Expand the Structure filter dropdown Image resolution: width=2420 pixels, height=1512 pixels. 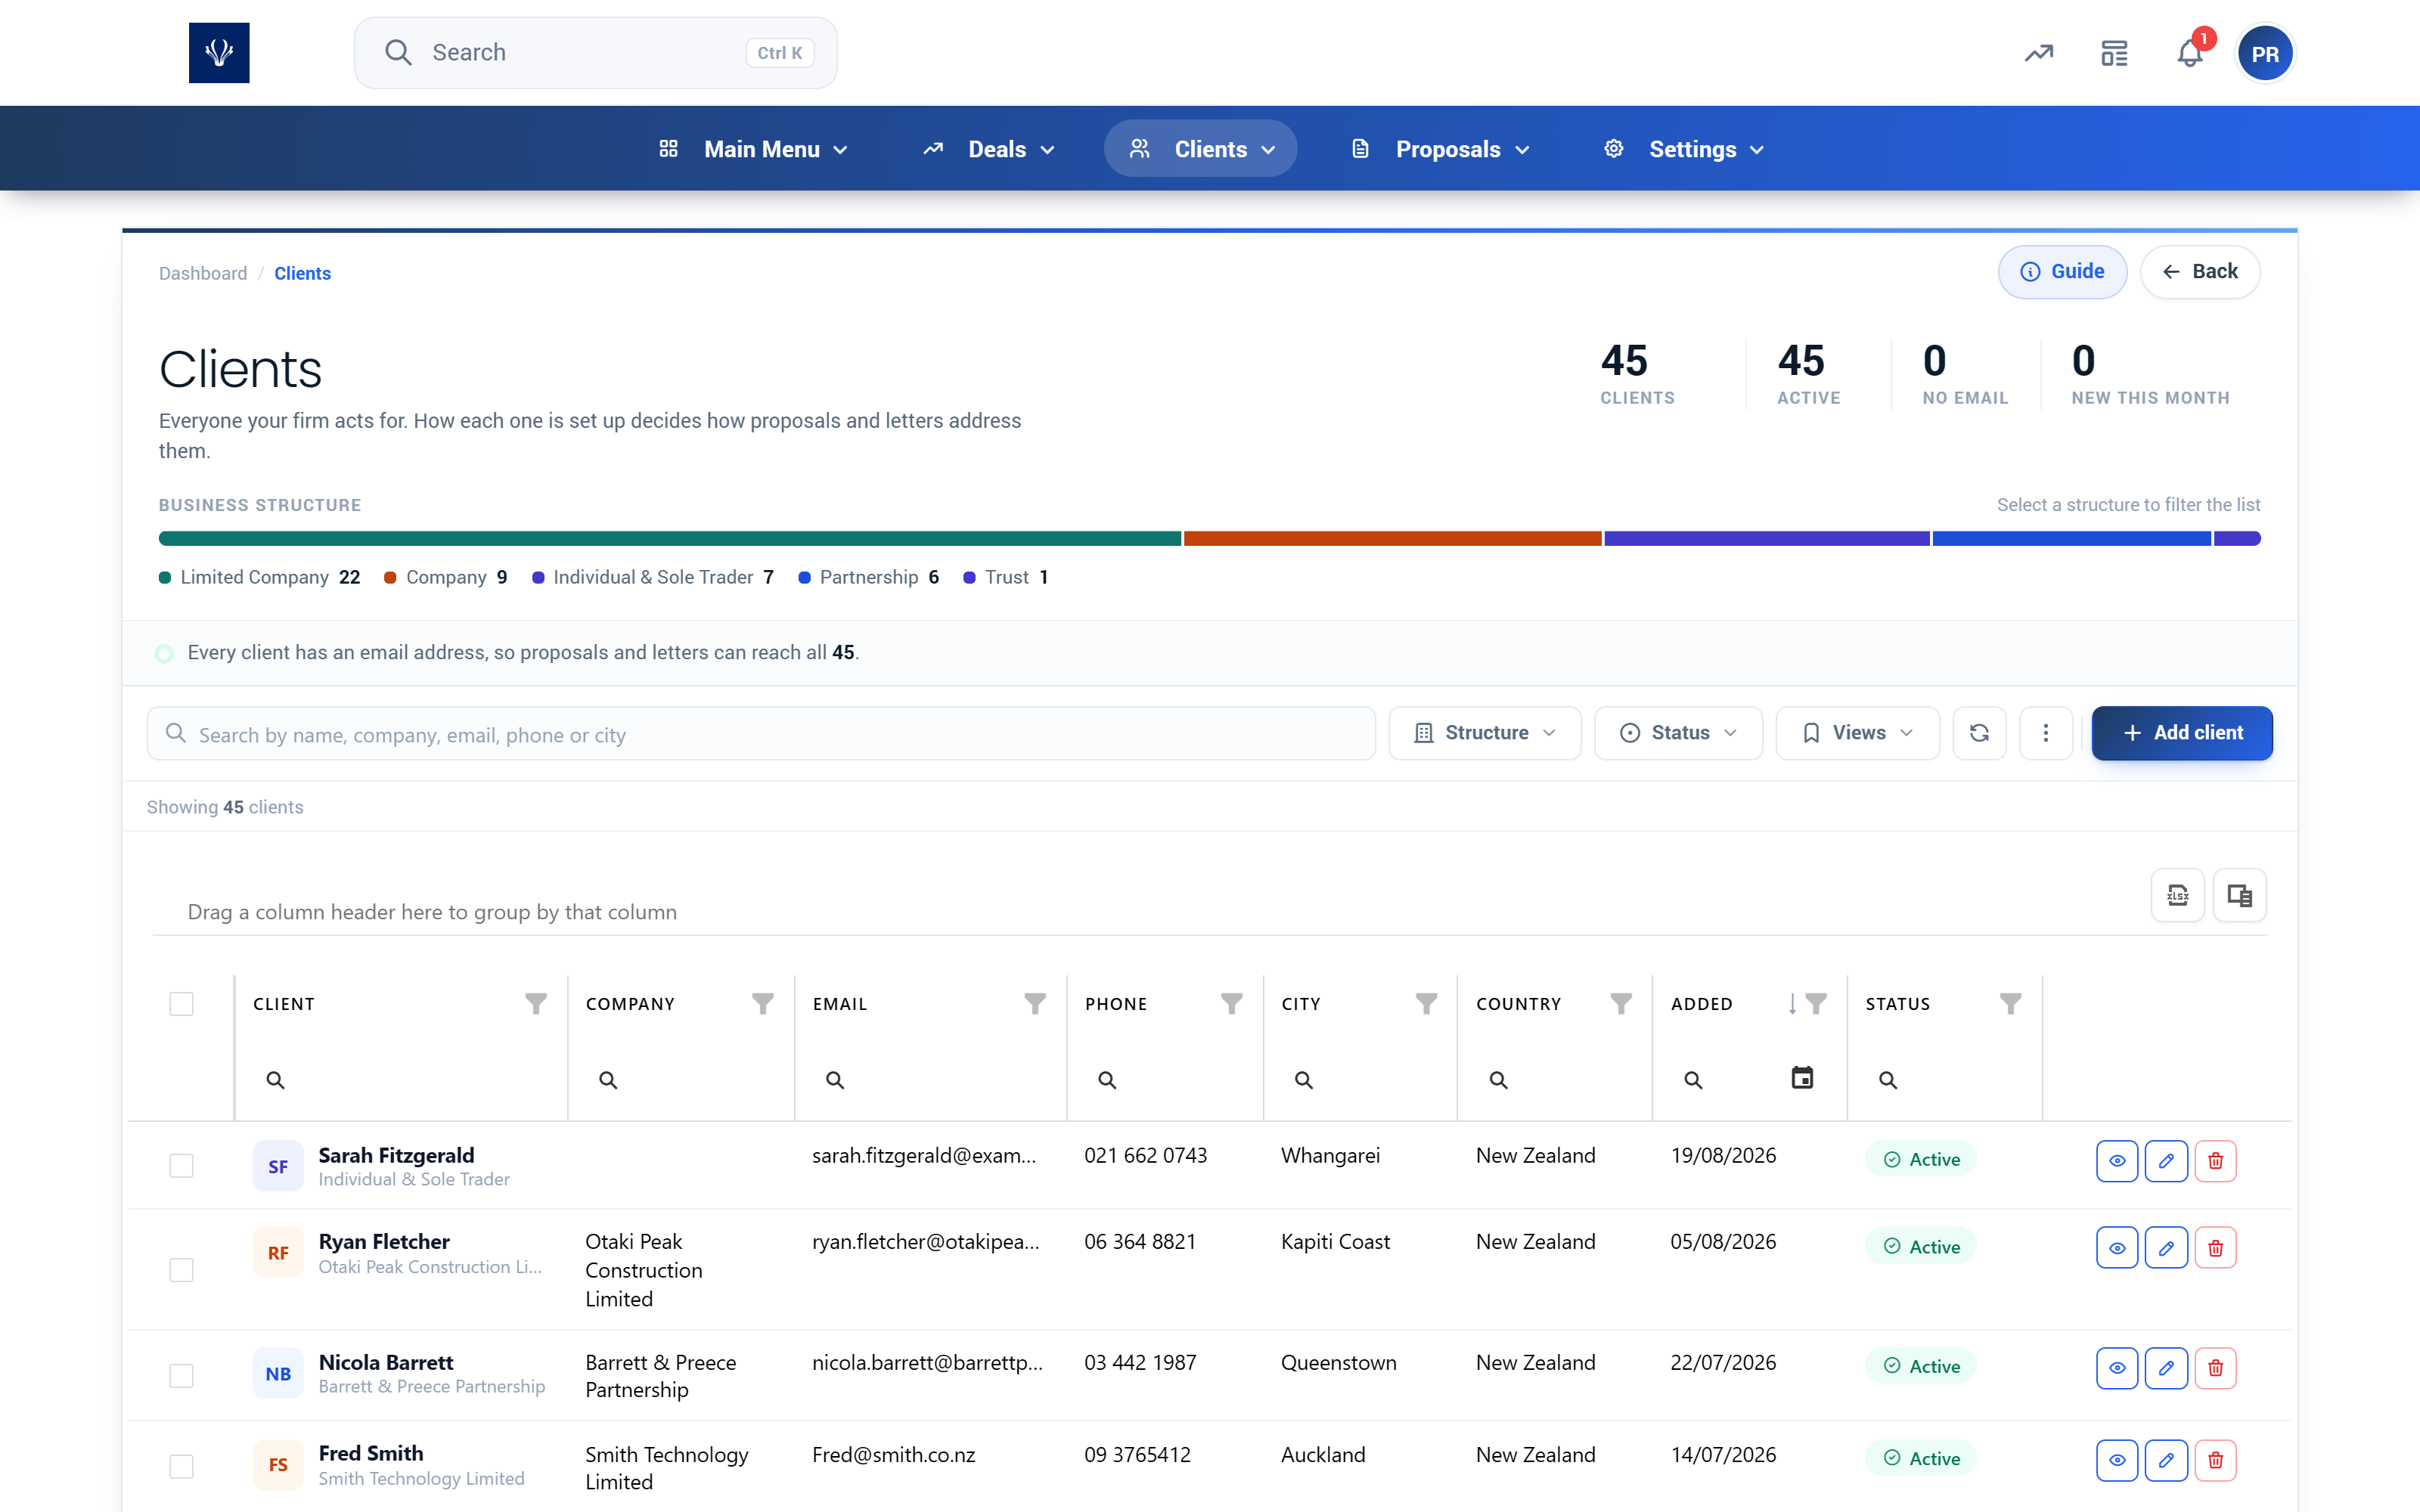(1485, 733)
